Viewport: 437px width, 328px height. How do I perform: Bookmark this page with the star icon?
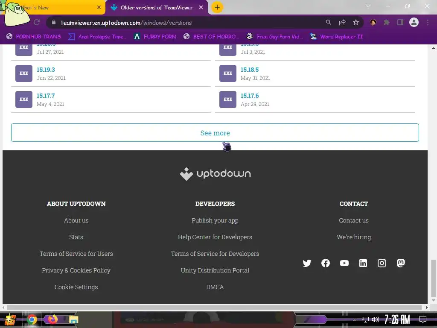(356, 23)
